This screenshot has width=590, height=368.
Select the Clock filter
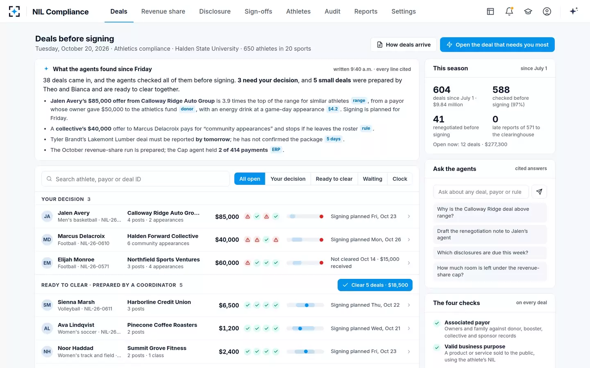click(400, 179)
